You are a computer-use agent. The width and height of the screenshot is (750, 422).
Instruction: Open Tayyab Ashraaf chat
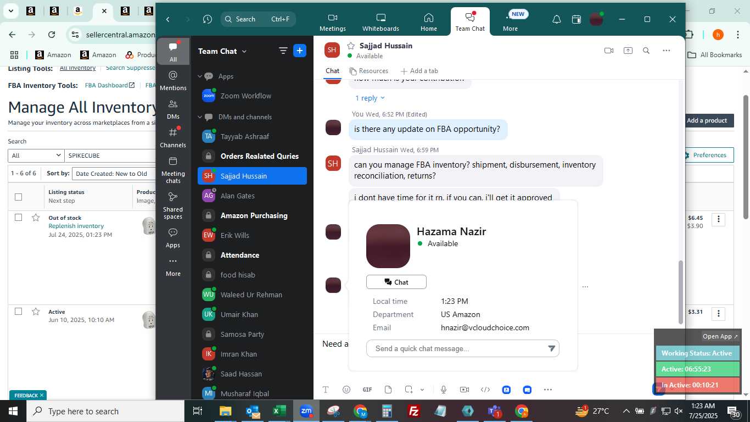pos(252,136)
